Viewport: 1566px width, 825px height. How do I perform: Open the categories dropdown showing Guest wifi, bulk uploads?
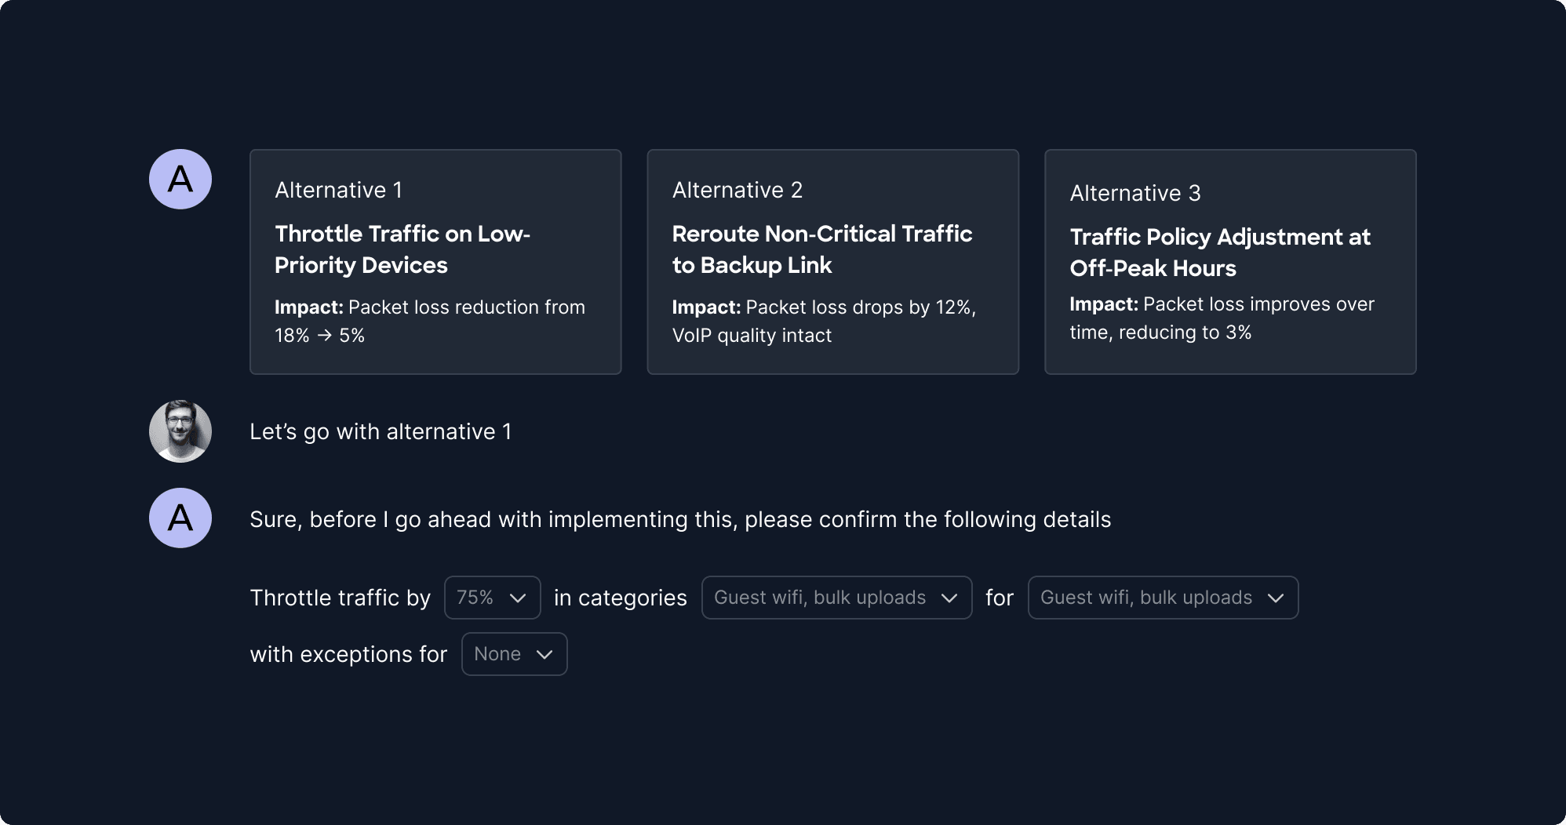(836, 597)
